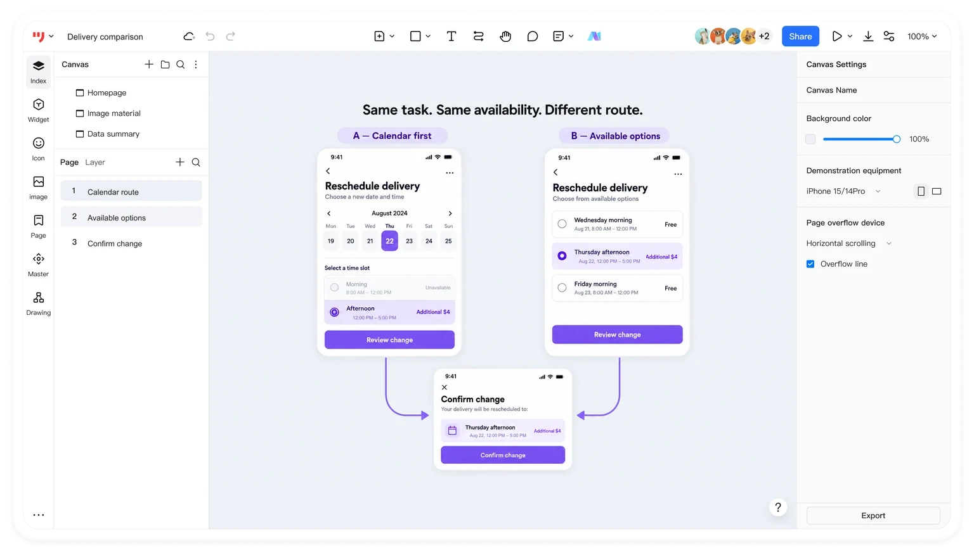Add a new canvas with plus icon
The width and height of the screenshot is (974, 555).
click(x=149, y=64)
